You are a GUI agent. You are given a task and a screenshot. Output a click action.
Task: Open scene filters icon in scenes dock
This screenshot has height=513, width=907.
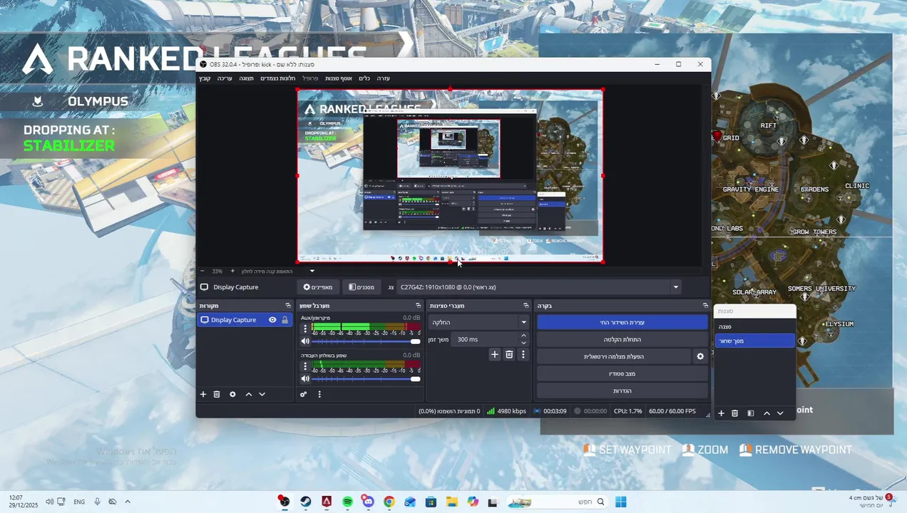(x=751, y=413)
